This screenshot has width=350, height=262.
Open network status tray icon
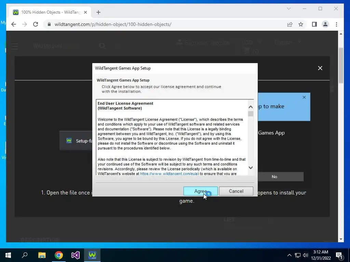click(x=298, y=255)
